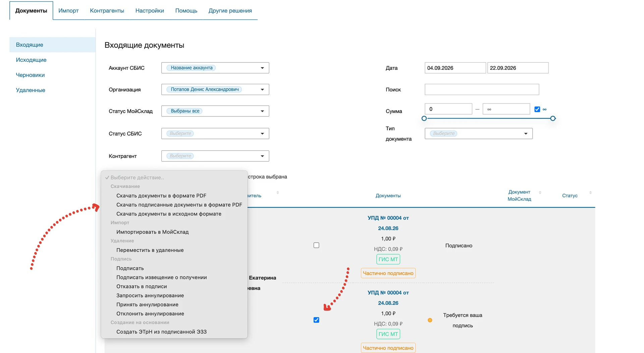The height and width of the screenshot is (353, 644).
Task: Click the start date field 04.09.2026
Action: [455, 68]
